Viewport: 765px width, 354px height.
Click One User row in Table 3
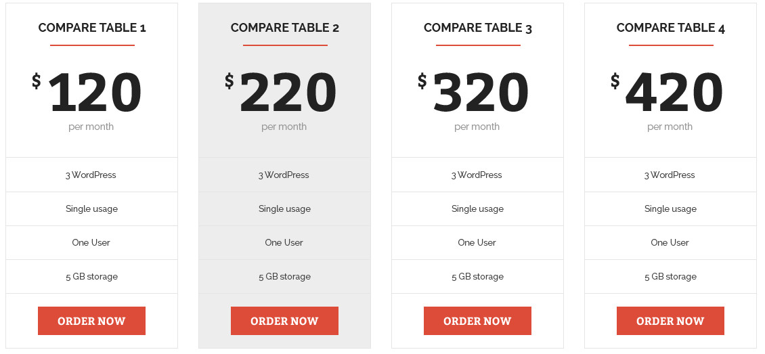pos(477,242)
